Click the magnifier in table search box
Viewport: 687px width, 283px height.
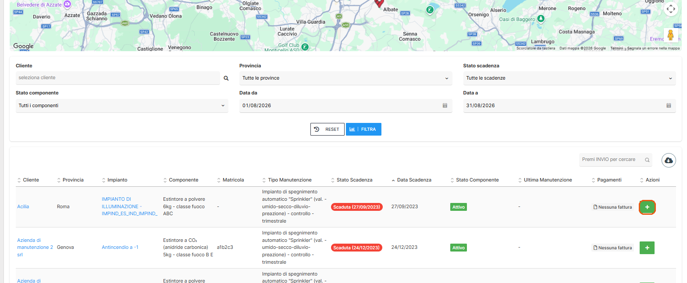click(x=647, y=160)
